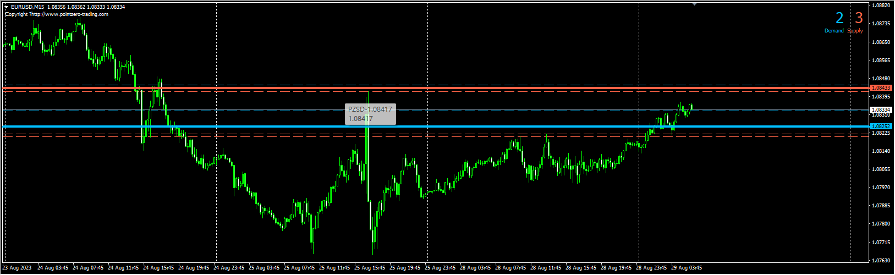895x275 pixels.
Task: Click the 25 Aug 11:45 time label
Action: [x=334, y=268]
